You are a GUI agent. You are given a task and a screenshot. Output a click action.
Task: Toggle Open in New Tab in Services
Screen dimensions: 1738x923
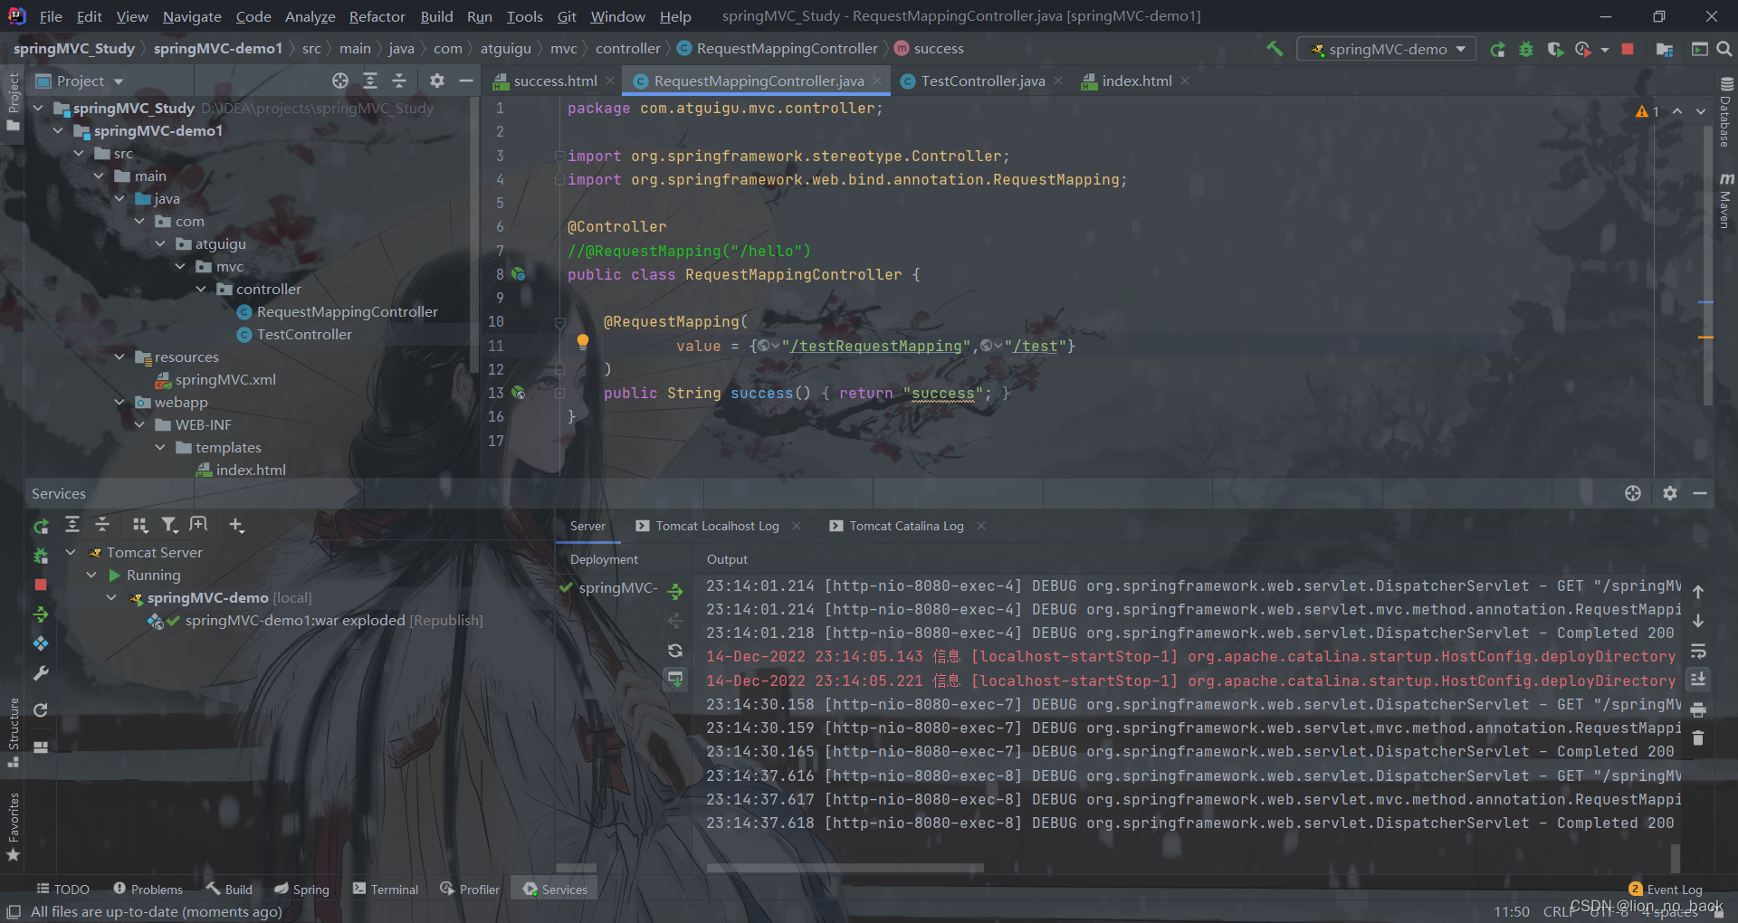[198, 525]
